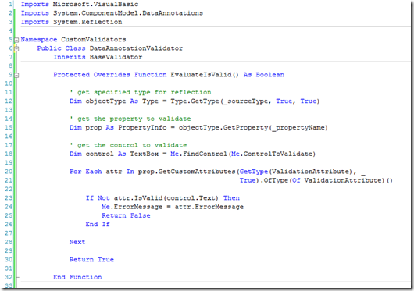Click the Return False statement
414x291 pixels.
coord(126,215)
